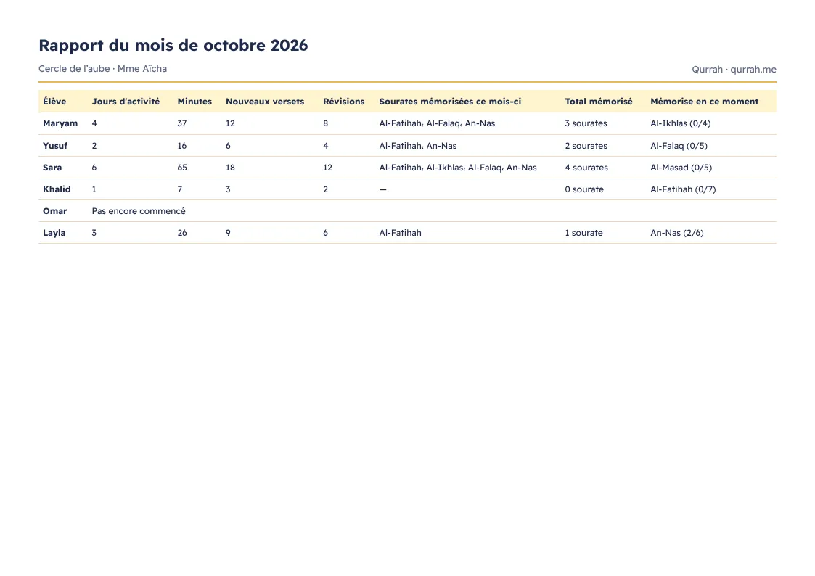The height and width of the screenshot is (576, 815).
Task: Click Khalid's minutes value '7'
Action: tap(180, 189)
